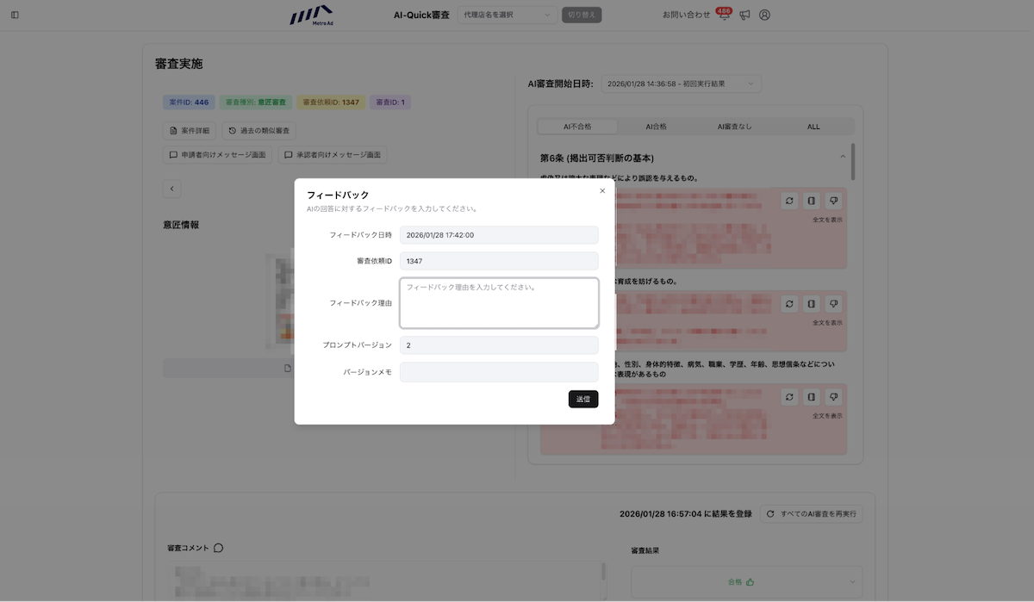Viewport: 1034px width, 602px height.
Task: Click the フィードバック理由 text area
Action: click(499, 303)
